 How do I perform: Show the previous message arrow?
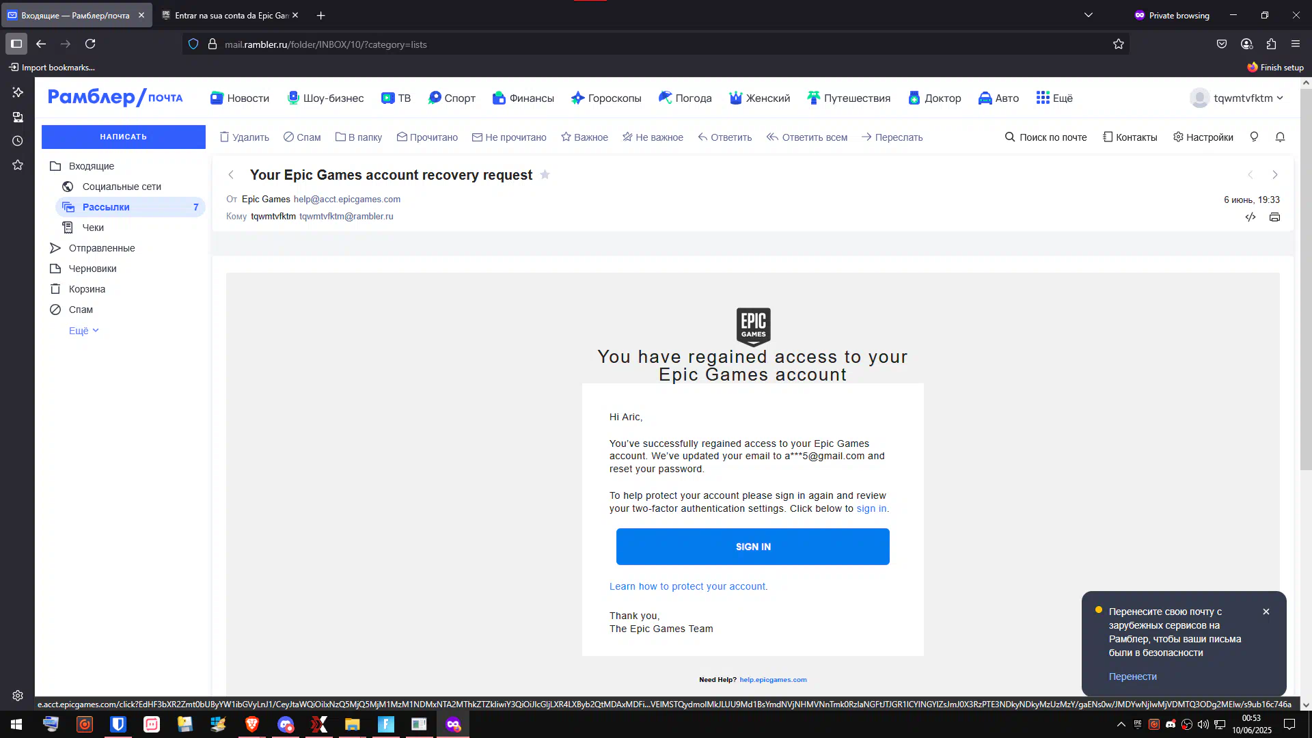[x=1250, y=175]
